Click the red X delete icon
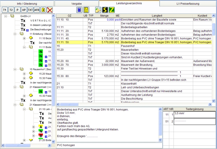Viewport: 217px width, 149px height. [x=50, y=10]
